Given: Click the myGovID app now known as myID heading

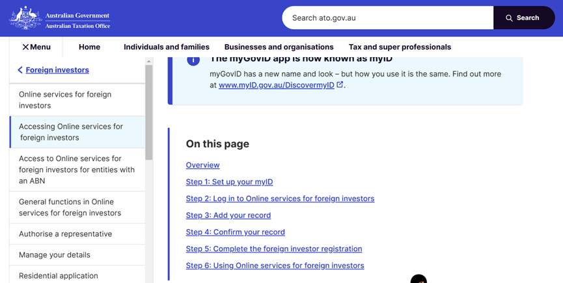Looking at the screenshot, I should click(x=301, y=60).
